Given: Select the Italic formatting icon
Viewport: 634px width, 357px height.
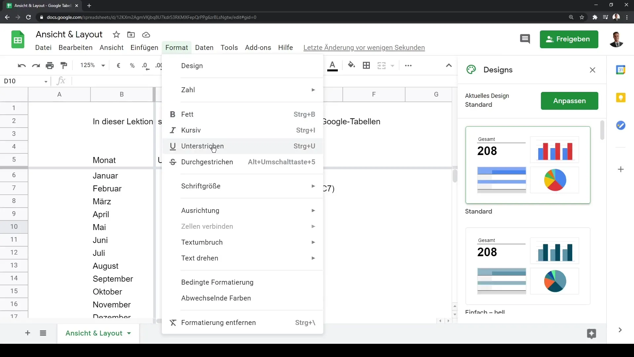Looking at the screenshot, I should (172, 130).
